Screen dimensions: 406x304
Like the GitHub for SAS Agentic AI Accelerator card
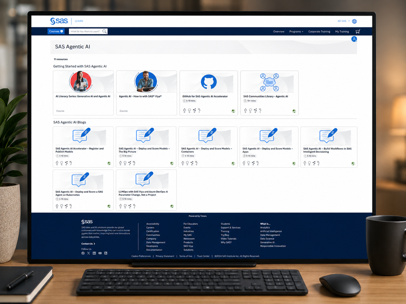click(x=184, y=110)
